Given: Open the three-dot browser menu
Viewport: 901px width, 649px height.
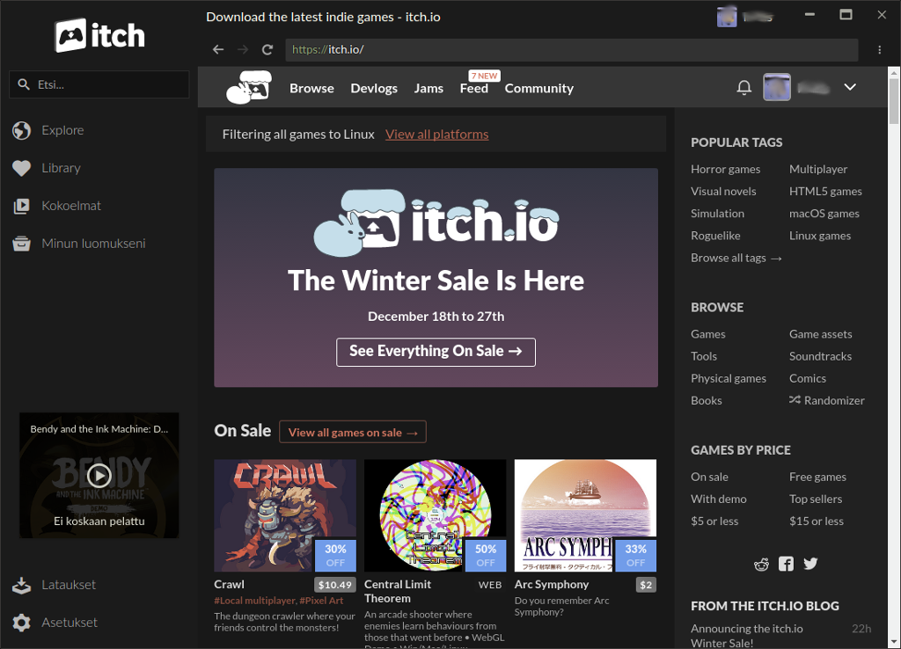Looking at the screenshot, I should [x=880, y=50].
